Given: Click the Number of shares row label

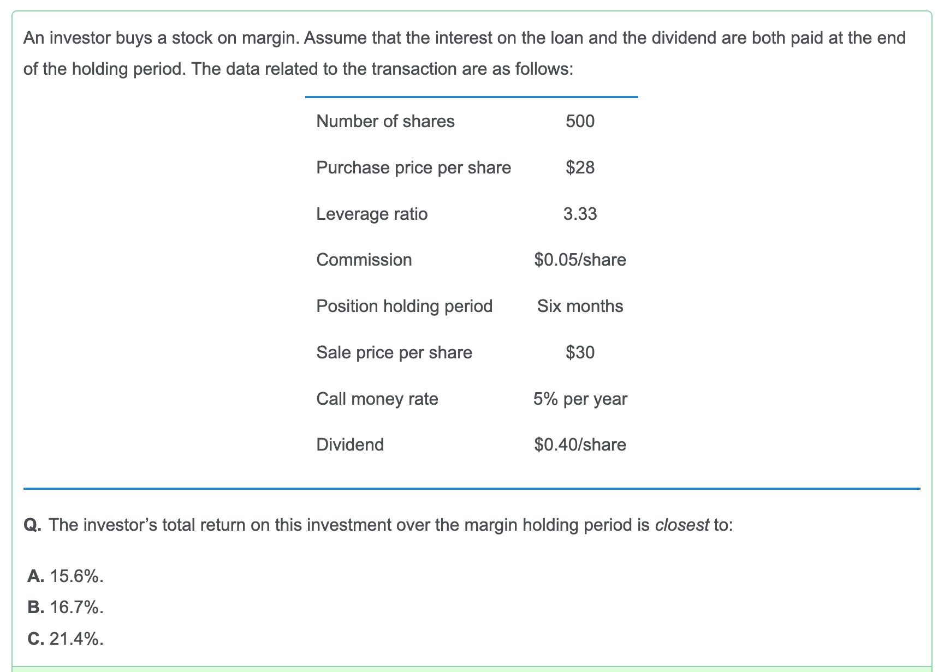Looking at the screenshot, I should [385, 121].
